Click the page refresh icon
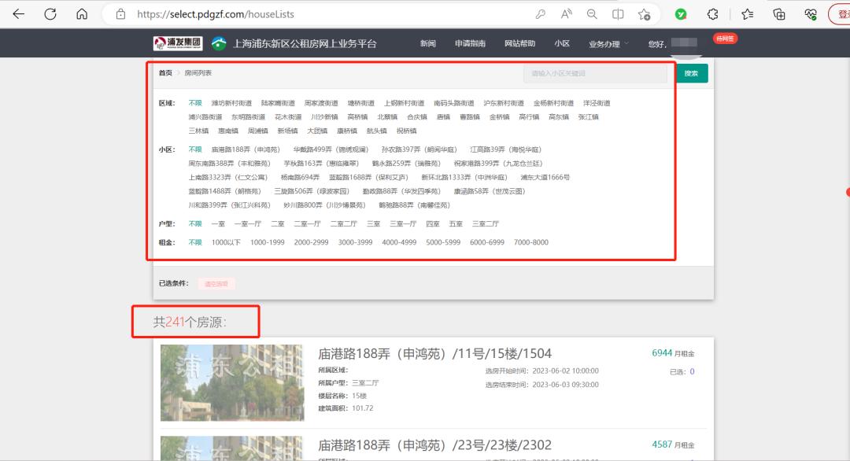The image size is (850, 461). (x=49, y=13)
